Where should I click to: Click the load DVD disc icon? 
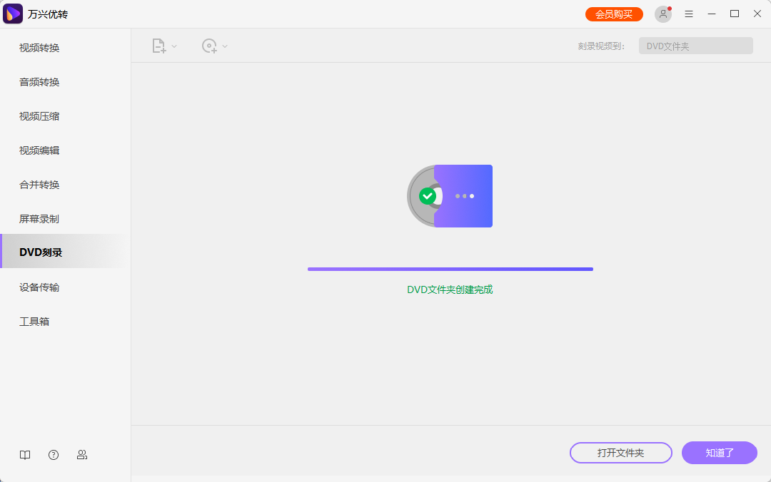point(209,45)
